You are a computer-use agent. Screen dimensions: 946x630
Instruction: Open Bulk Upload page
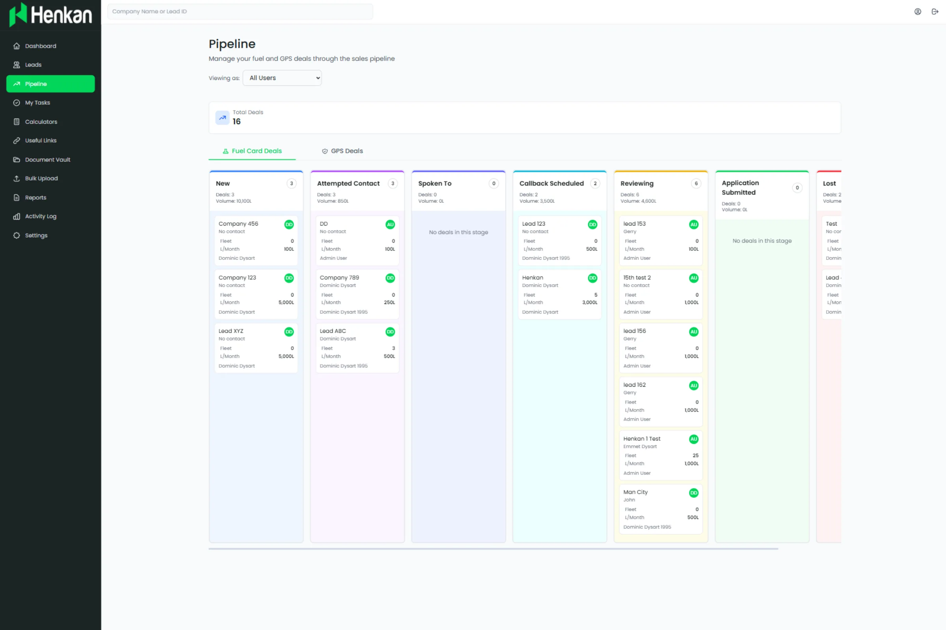pyautogui.click(x=41, y=178)
